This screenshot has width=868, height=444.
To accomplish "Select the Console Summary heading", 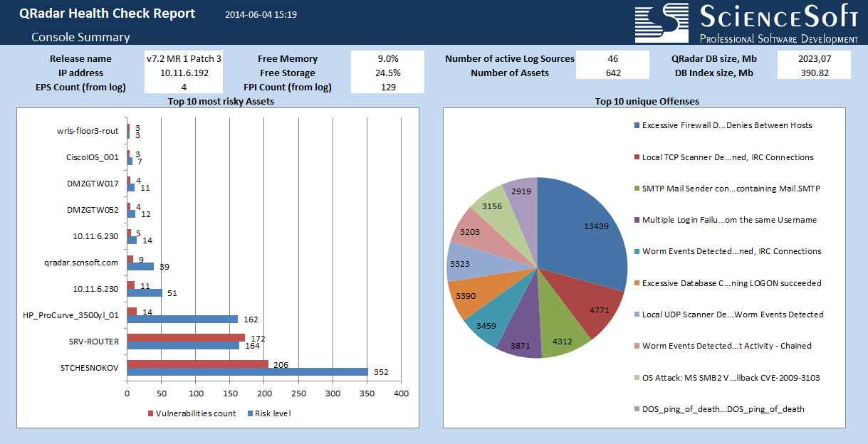I will pyautogui.click(x=80, y=37).
